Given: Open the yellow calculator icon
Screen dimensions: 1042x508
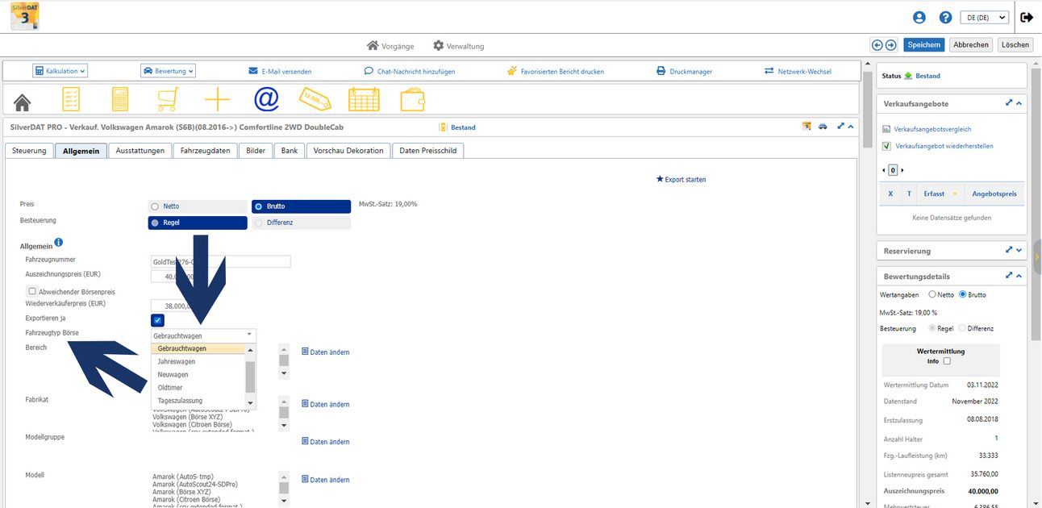Looking at the screenshot, I should (119, 99).
